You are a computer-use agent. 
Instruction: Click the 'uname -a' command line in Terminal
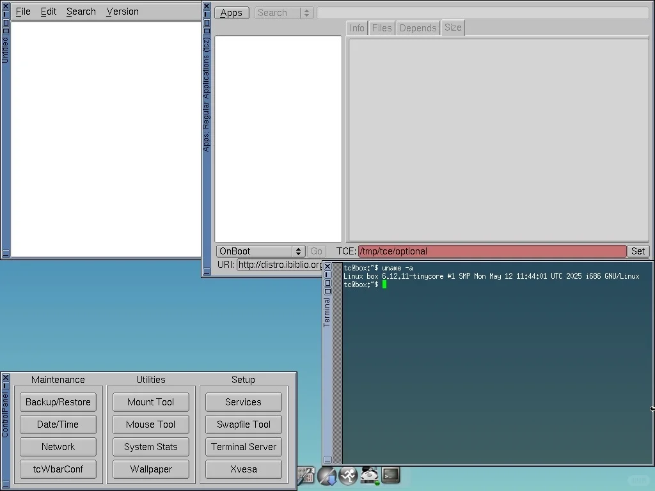[x=378, y=268]
